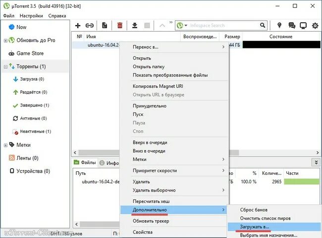The width and height of the screenshot is (322, 238).
Task: Select the Раздаётся (0) filter
Action: (x=34, y=92)
